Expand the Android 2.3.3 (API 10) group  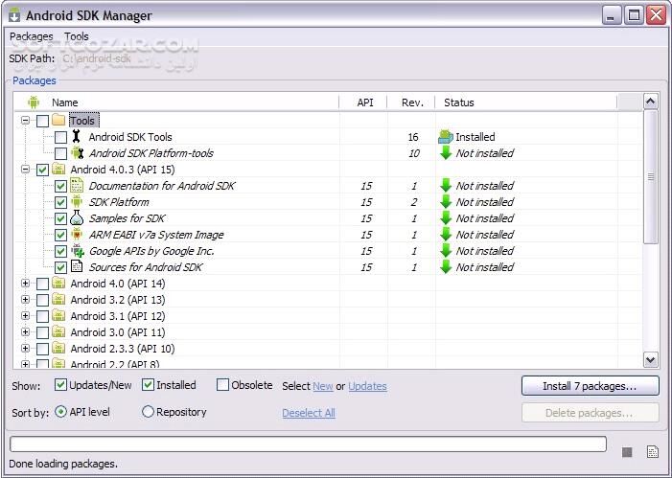[x=25, y=349]
